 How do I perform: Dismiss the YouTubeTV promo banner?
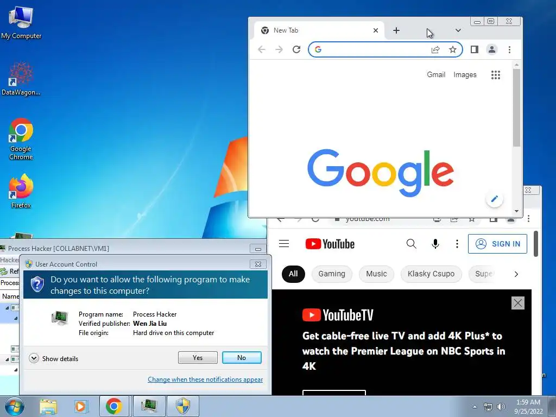517,303
